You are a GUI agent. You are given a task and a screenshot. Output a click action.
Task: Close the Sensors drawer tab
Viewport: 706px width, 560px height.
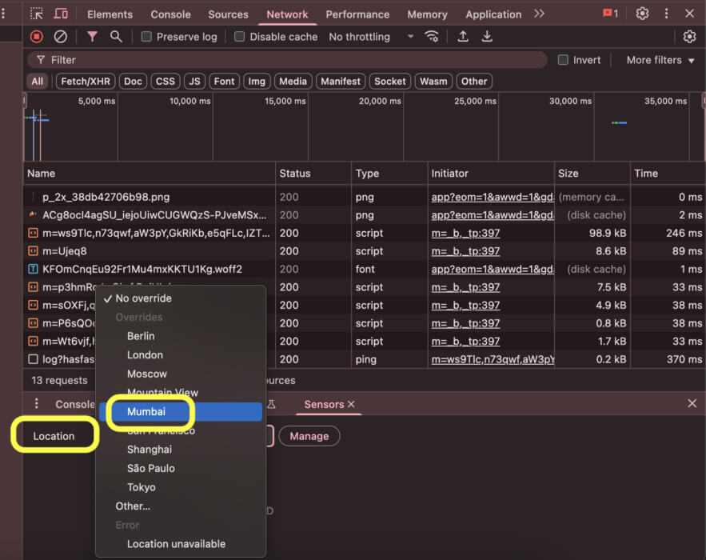tap(351, 404)
